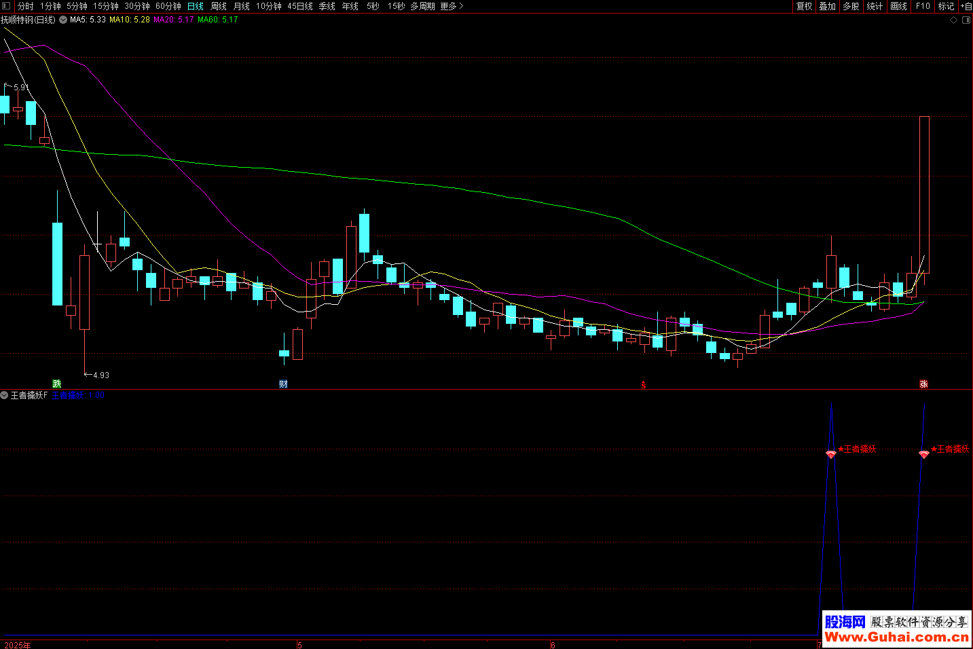Click the 叠加 overlay button
Screen dimensions: 973x649
(x=827, y=6)
